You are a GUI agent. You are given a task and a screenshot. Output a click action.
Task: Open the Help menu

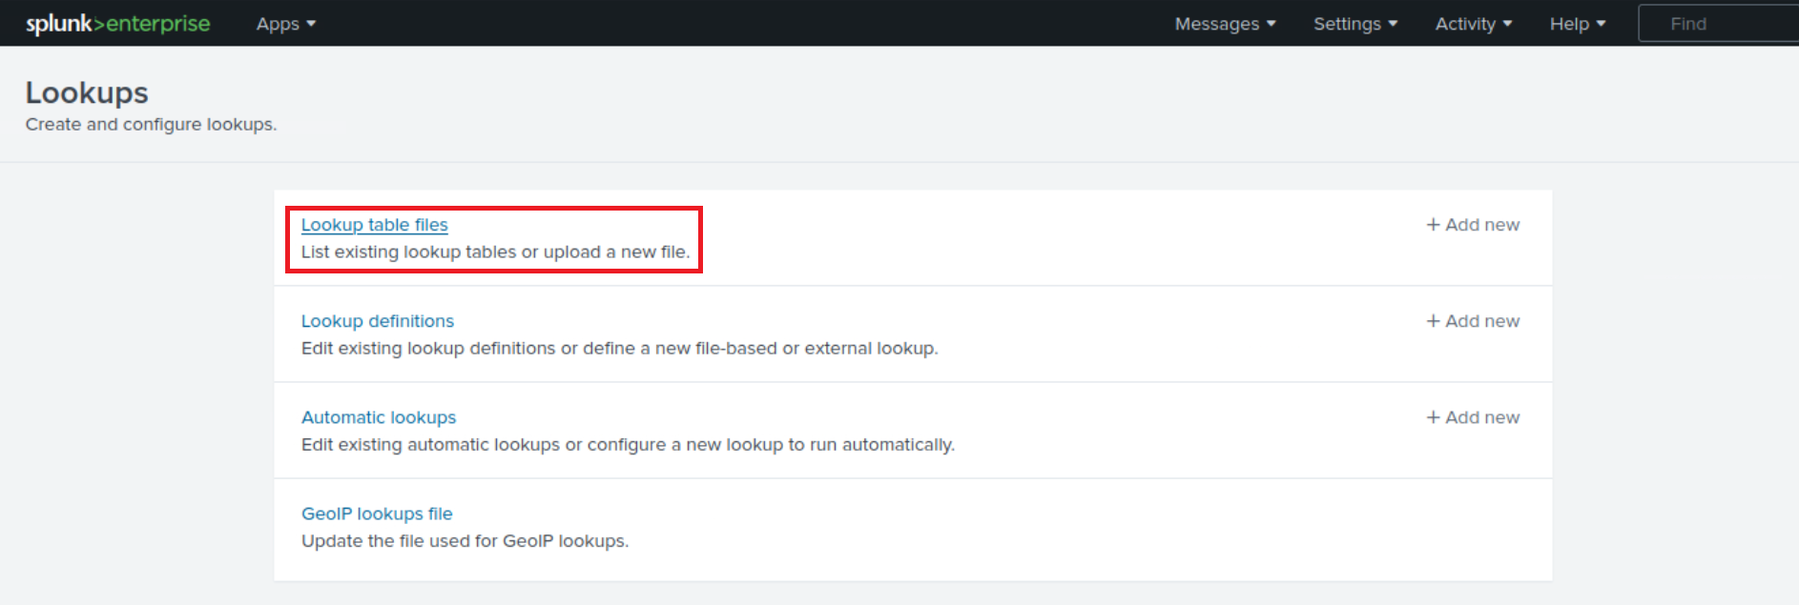click(x=1577, y=24)
